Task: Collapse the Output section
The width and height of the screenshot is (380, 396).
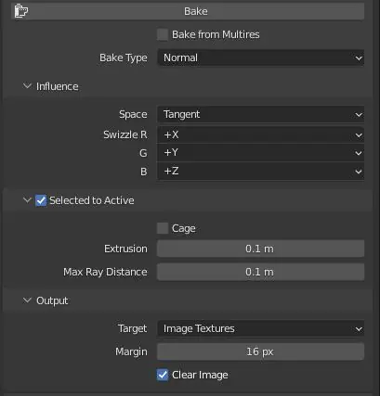Action: 27,300
